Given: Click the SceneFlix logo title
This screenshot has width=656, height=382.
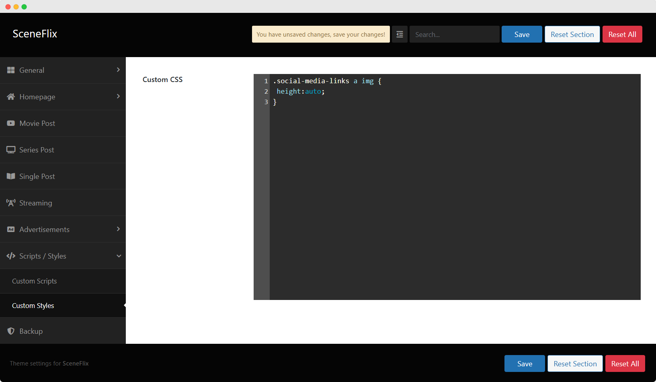Looking at the screenshot, I should (35, 34).
